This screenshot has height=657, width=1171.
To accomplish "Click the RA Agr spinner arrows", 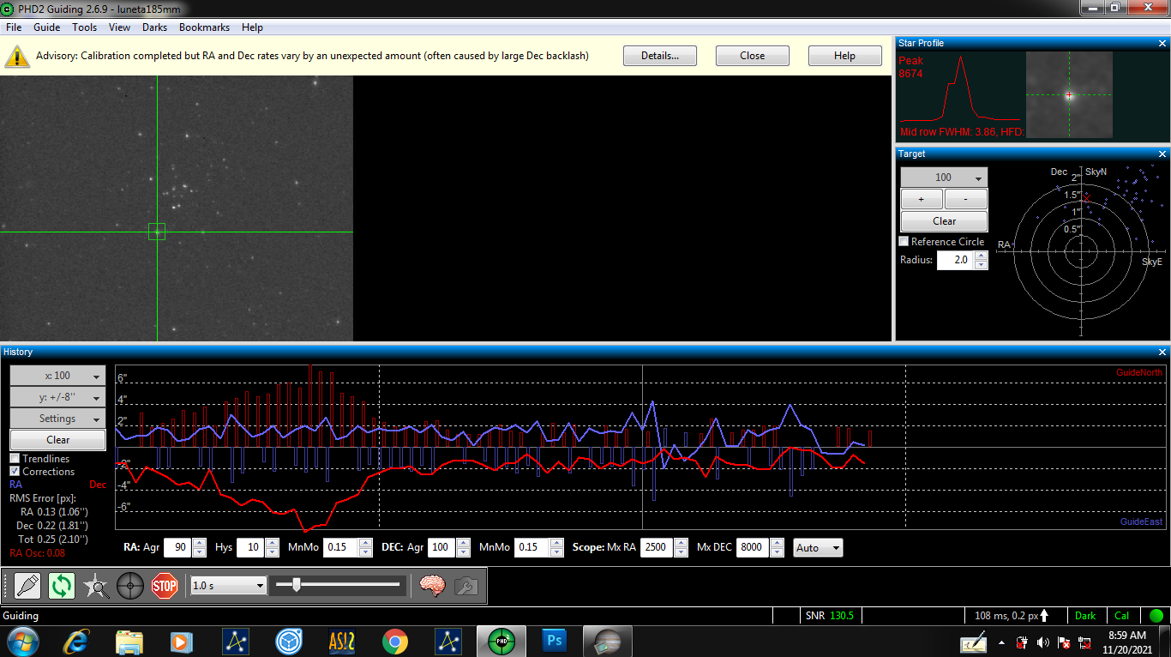I will pos(199,547).
